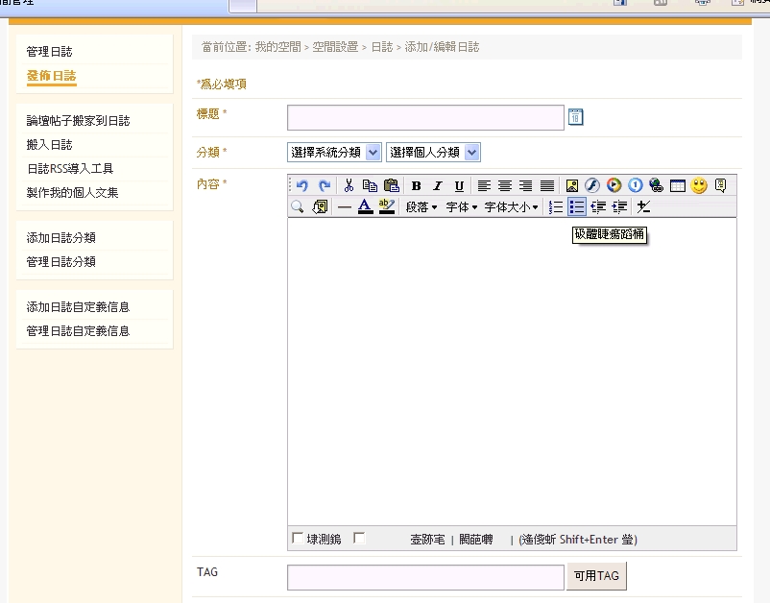Click the 標題 title input field

coord(425,117)
